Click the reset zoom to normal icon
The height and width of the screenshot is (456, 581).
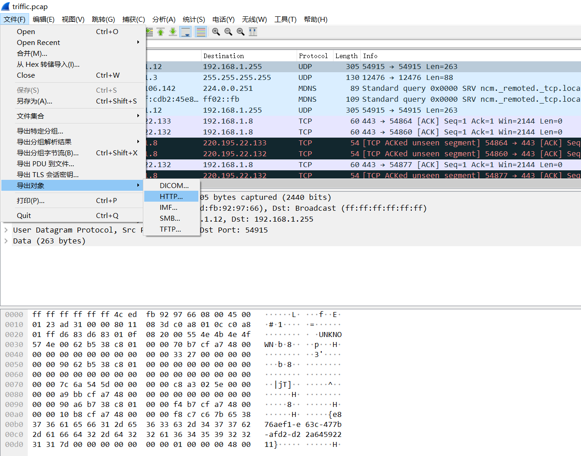click(241, 32)
